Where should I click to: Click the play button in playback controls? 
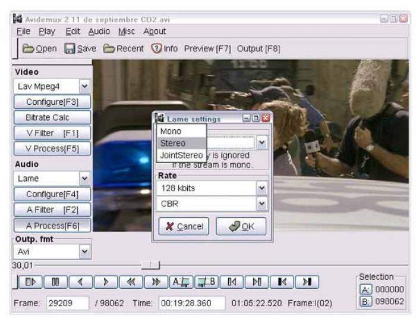pyautogui.click(x=30, y=282)
